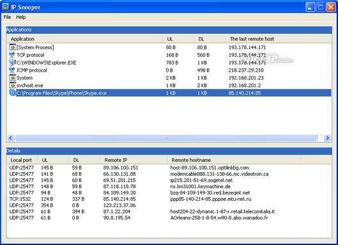This screenshot has height=245, width=338.
Task: Click the Explorer.EXE application icon
Action: tap(13, 63)
